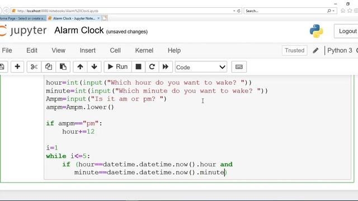Screen dimensions: 358x201
Task: Click the pencil edit mode icon
Action: 315,50
